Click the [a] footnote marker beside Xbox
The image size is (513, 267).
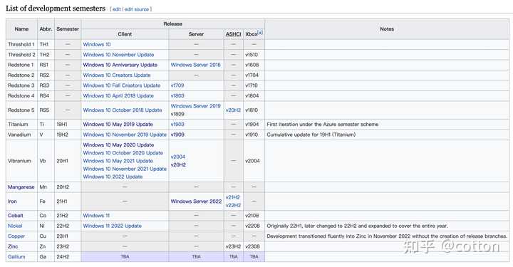260,32
